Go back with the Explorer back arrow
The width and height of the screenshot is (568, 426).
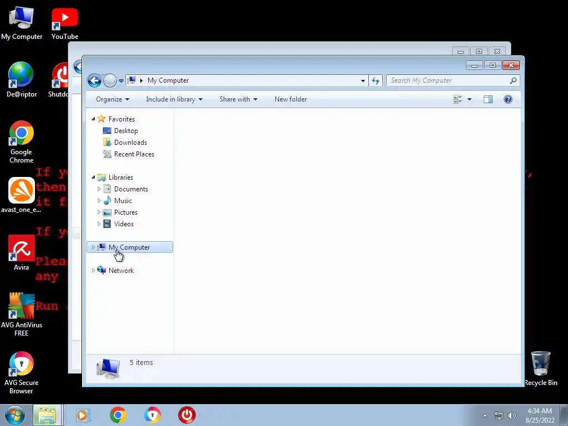click(x=94, y=80)
